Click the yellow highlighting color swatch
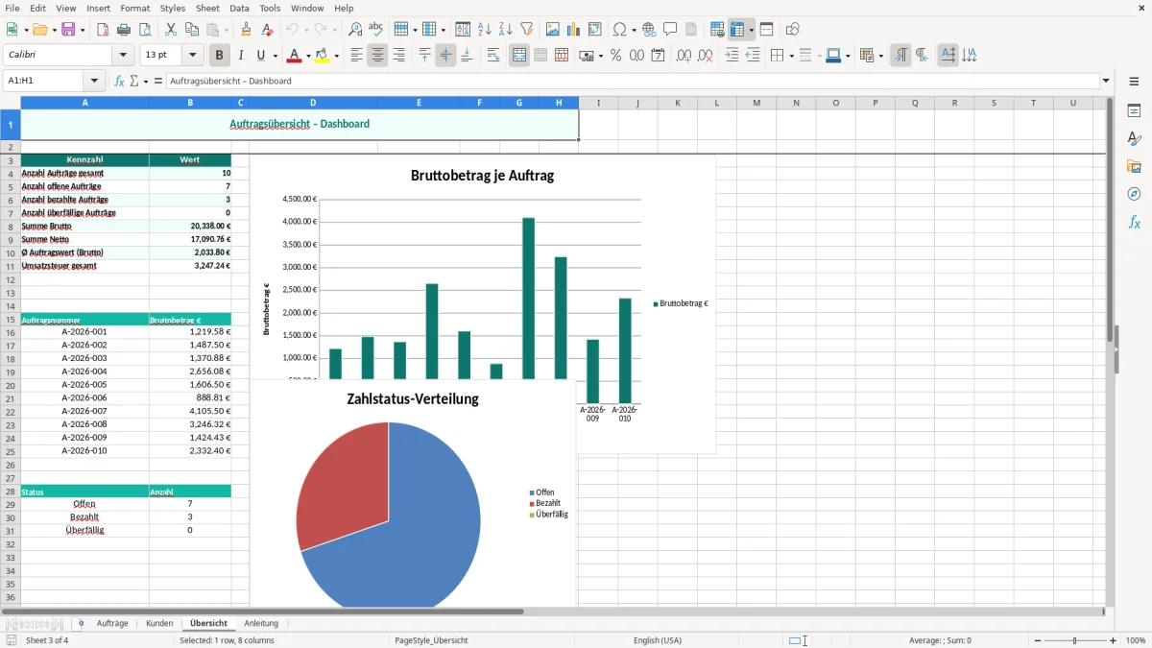The width and height of the screenshot is (1152, 648). (x=323, y=56)
